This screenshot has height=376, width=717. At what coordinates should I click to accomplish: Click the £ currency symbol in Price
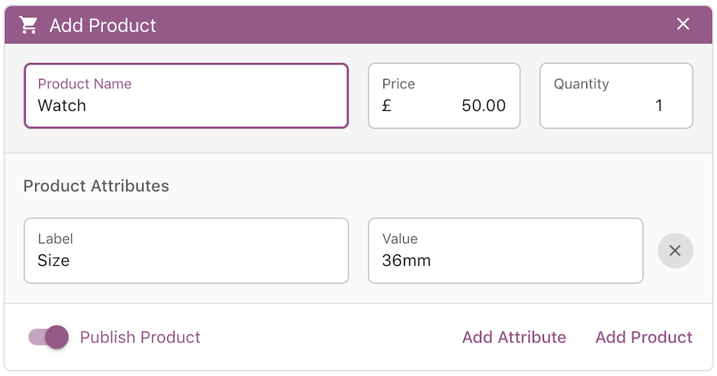[387, 106]
